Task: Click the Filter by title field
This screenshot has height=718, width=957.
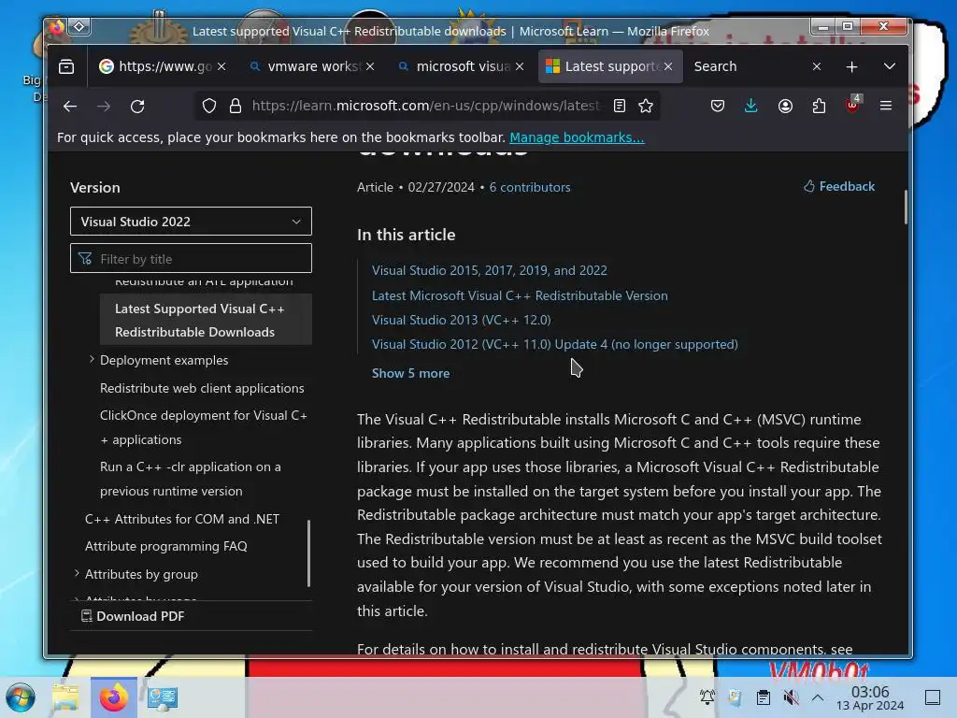Action: point(191,258)
